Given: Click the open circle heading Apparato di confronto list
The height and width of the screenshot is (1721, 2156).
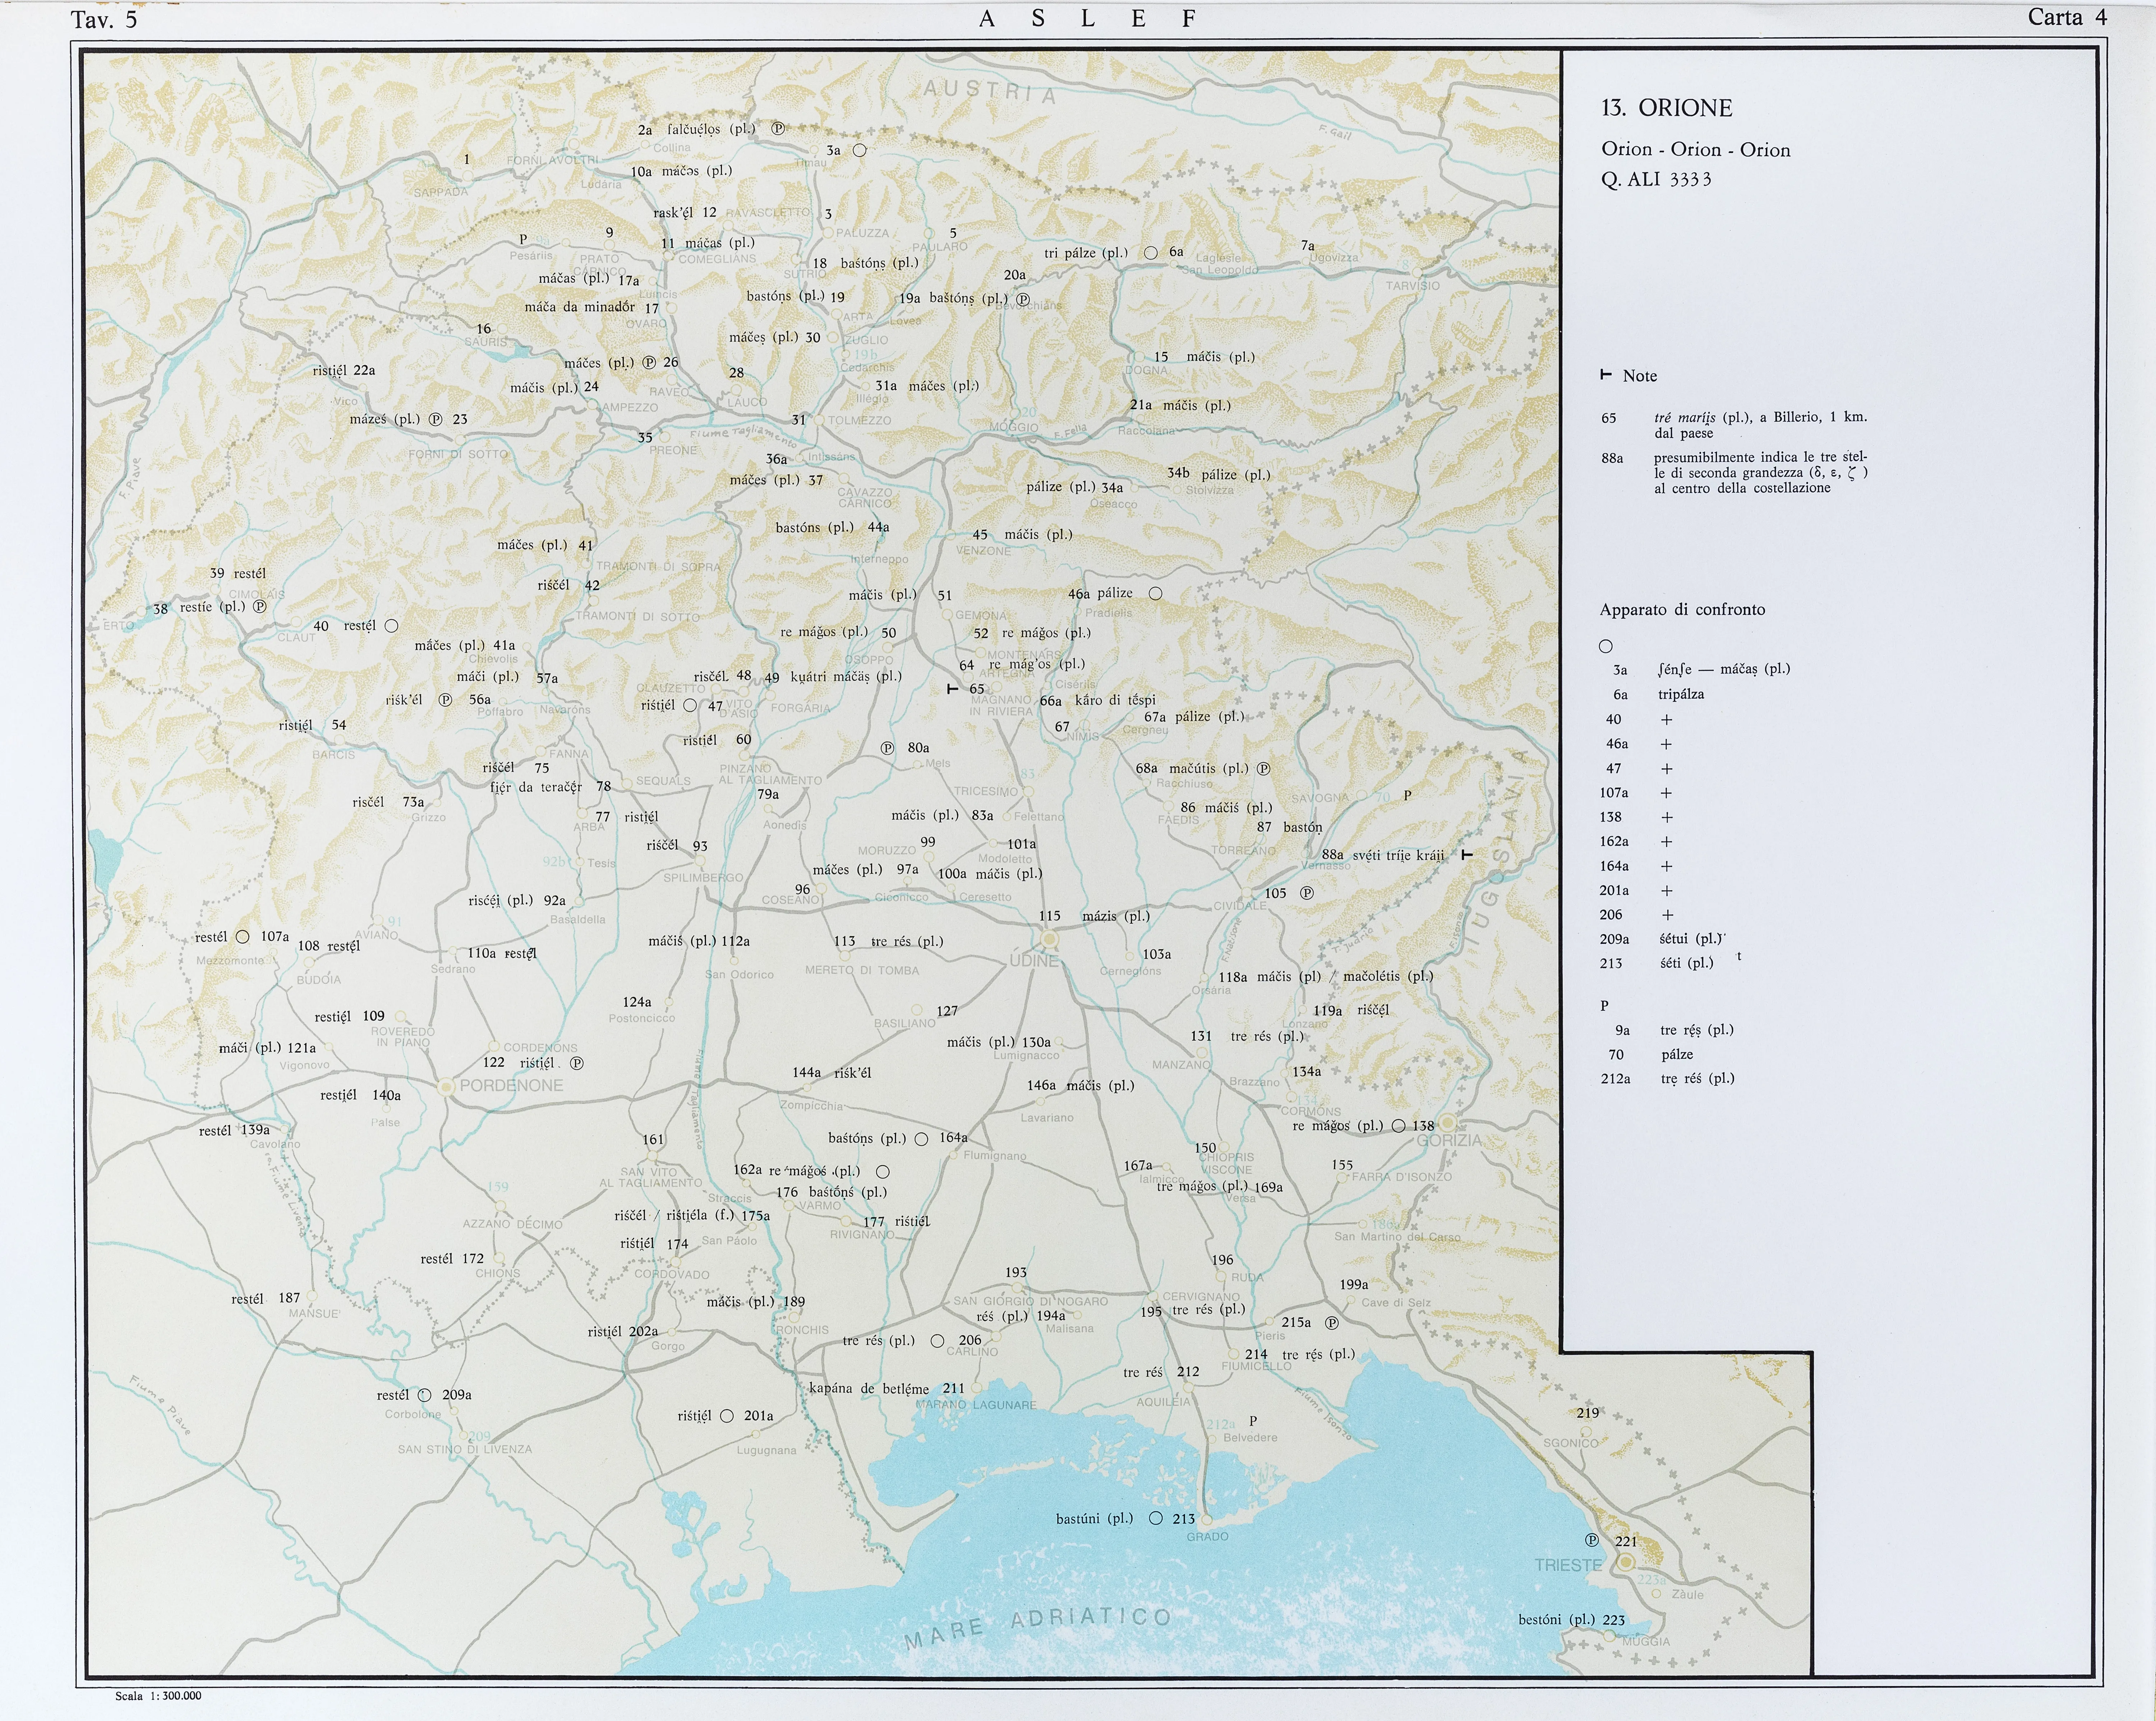Looking at the screenshot, I should [x=1606, y=646].
